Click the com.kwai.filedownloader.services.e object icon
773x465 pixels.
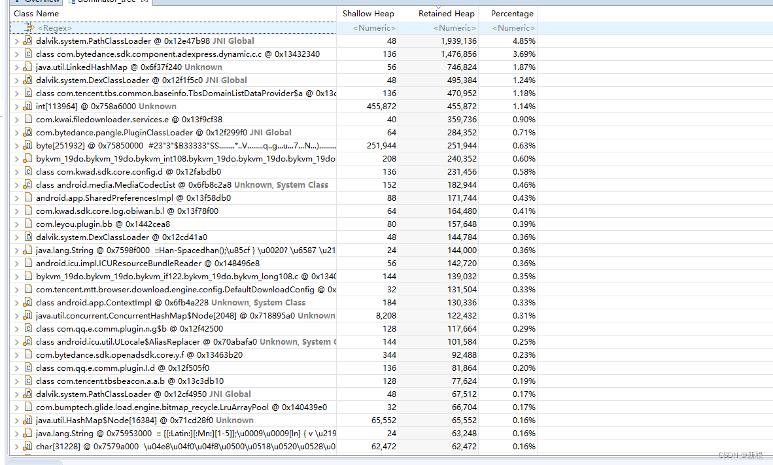tap(28, 119)
